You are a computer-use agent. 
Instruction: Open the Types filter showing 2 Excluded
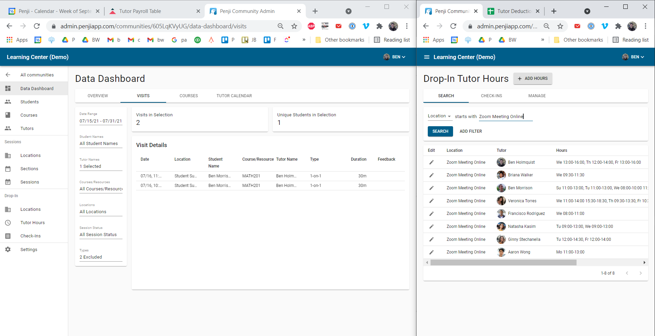click(101, 255)
